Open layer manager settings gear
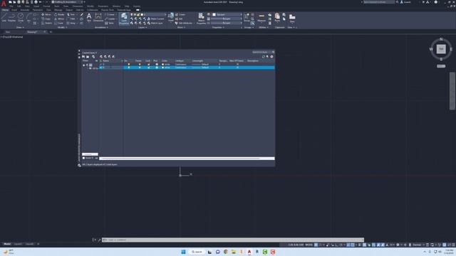456x256 pixels. 272,57
